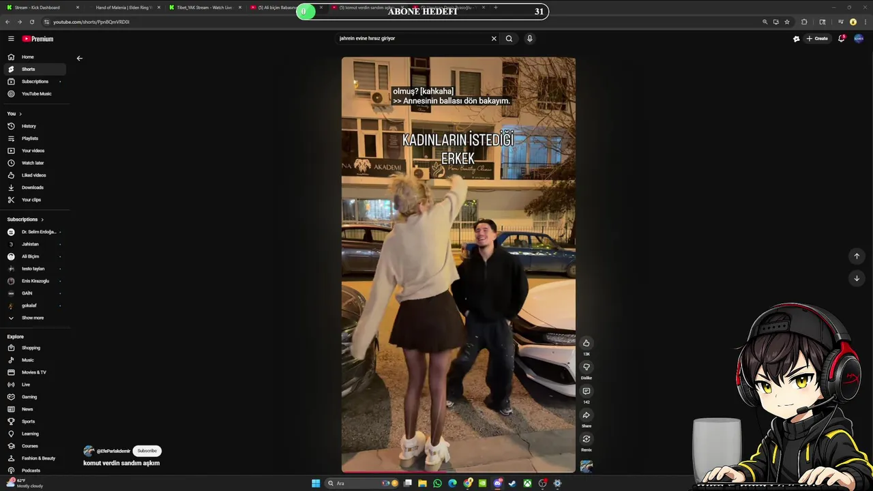Viewport: 873px width, 491px height.
Task: Open the YouTube account avatar menu
Action: pos(859,39)
